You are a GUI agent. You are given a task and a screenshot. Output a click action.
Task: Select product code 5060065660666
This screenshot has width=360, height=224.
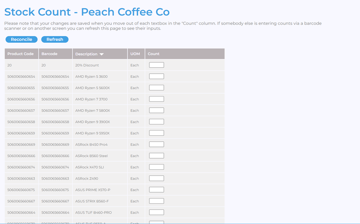[21, 156]
